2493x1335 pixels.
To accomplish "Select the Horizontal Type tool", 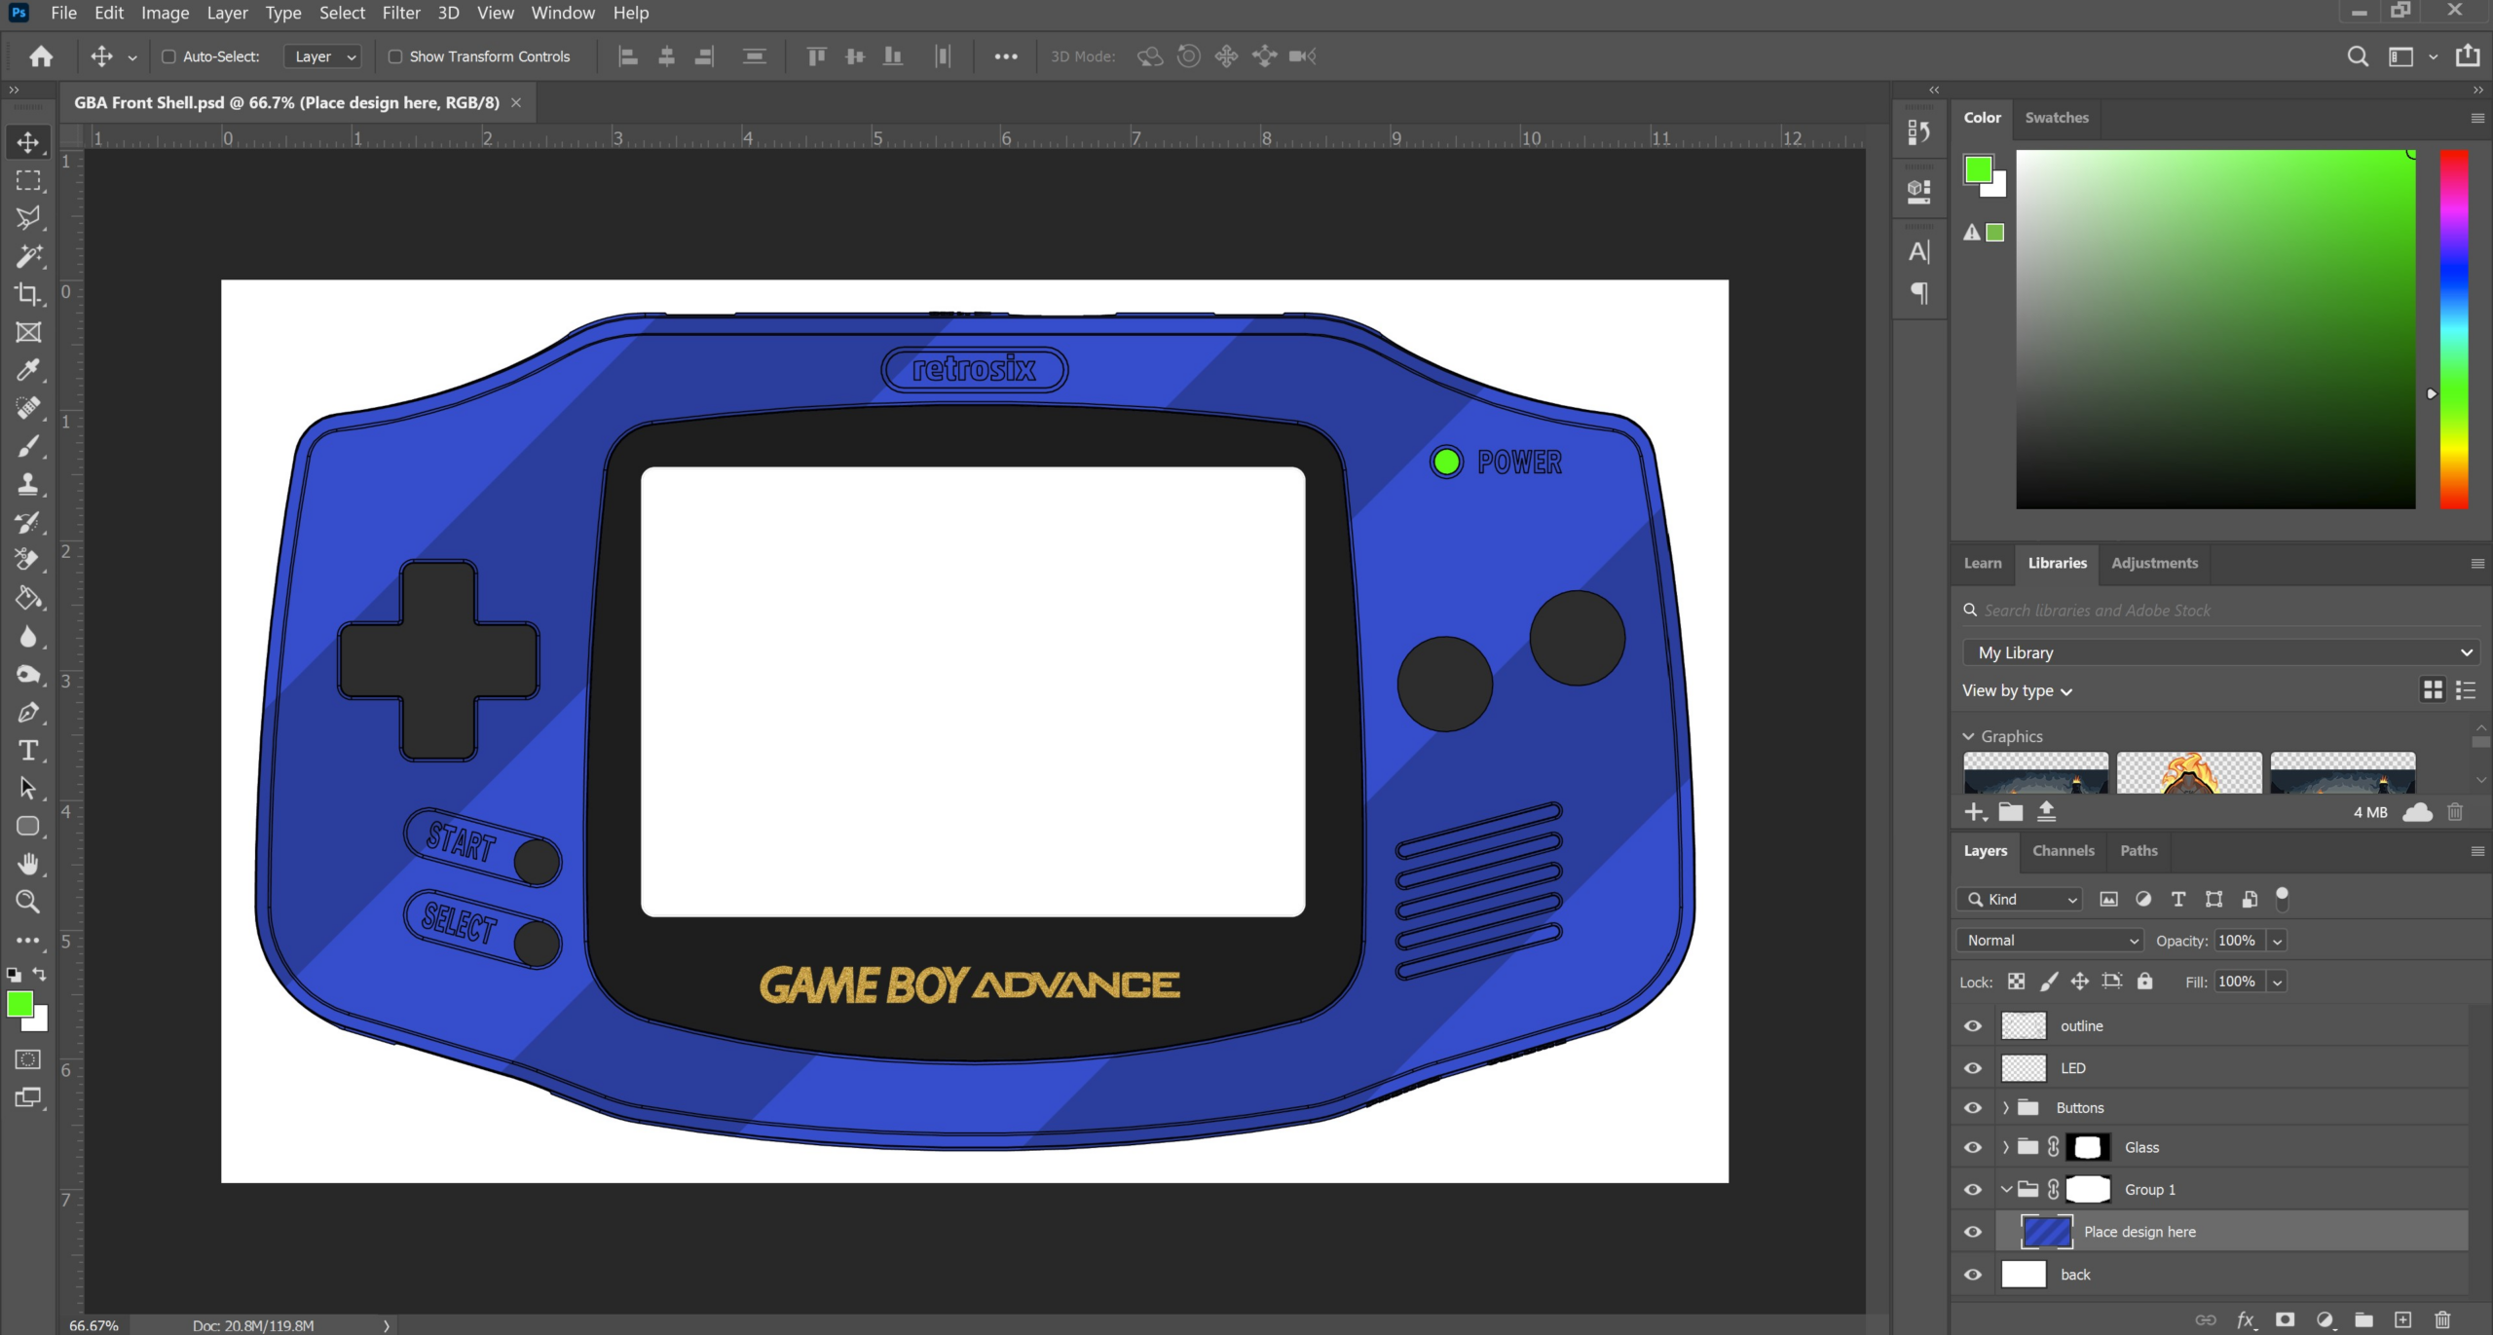I will 27,751.
